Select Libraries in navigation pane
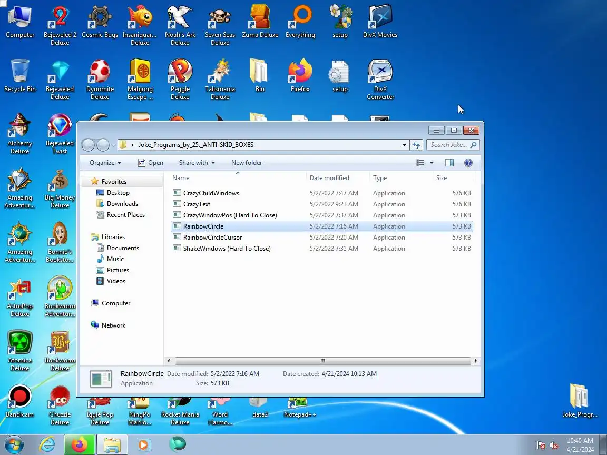The height and width of the screenshot is (455, 607). pyautogui.click(x=113, y=237)
